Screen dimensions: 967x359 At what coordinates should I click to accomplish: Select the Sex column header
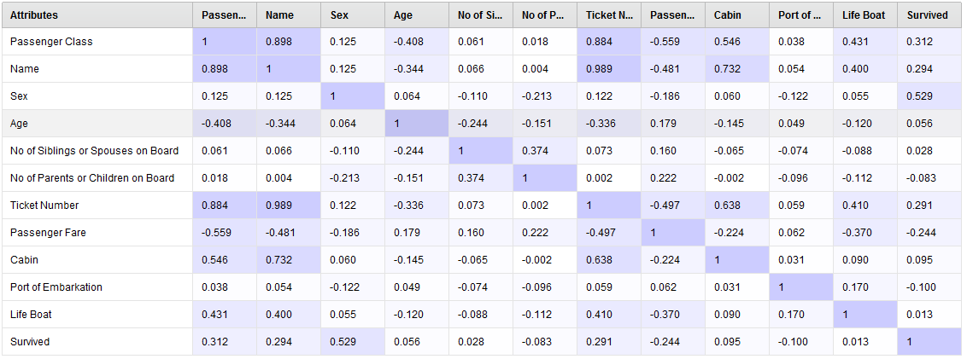[352, 14]
